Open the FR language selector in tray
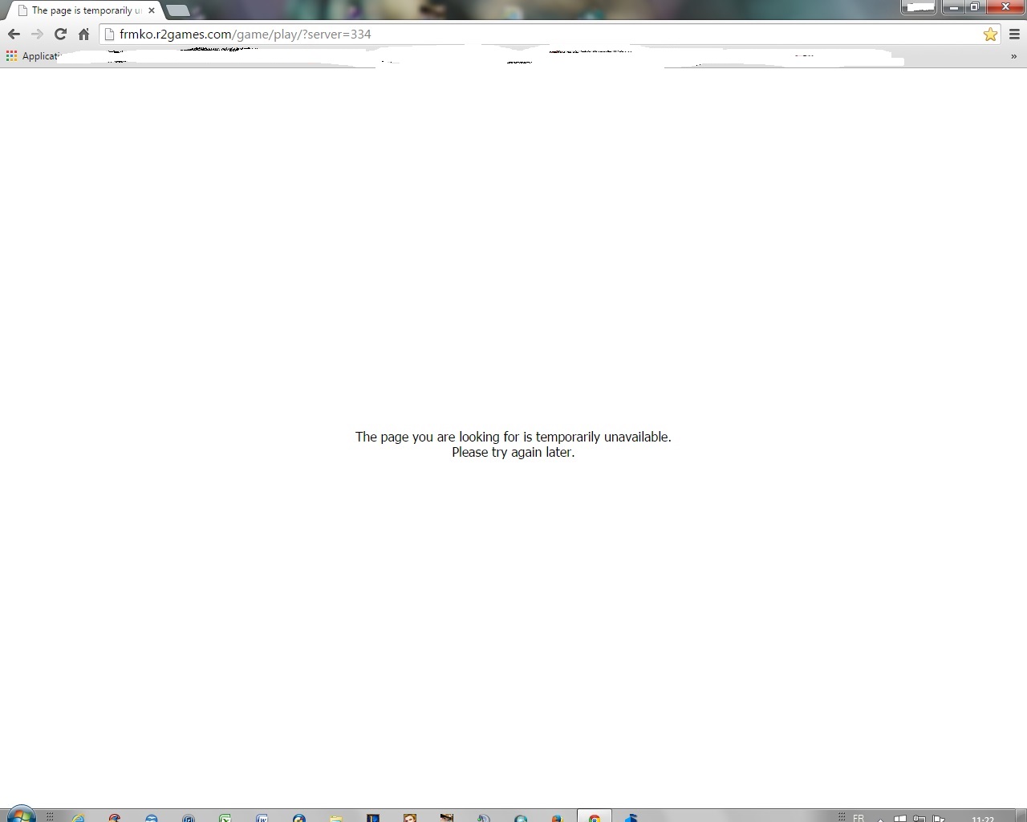1027x822 pixels. click(x=859, y=817)
